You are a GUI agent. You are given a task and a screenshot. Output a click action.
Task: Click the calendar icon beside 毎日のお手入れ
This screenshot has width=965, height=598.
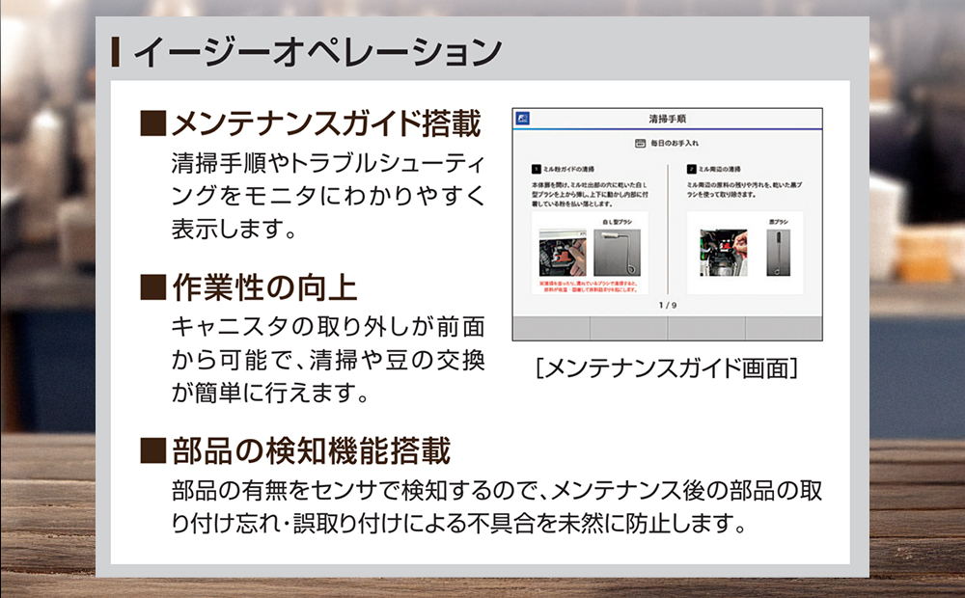click(x=638, y=143)
